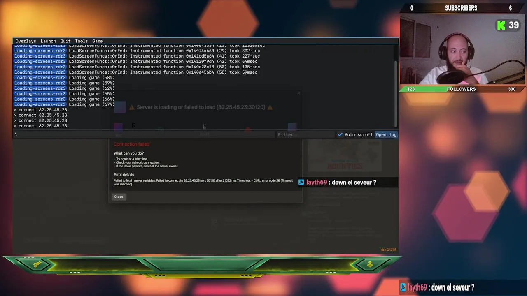Dismiss server dialog with the X icon

click(x=298, y=93)
